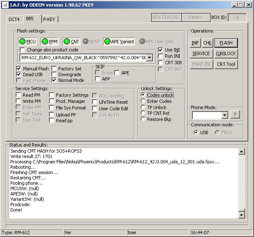Viewport: 254px width, 237px height.
Task: Toggle the MCU green LED button
Action: pyautogui.click(x=28, y=42)
